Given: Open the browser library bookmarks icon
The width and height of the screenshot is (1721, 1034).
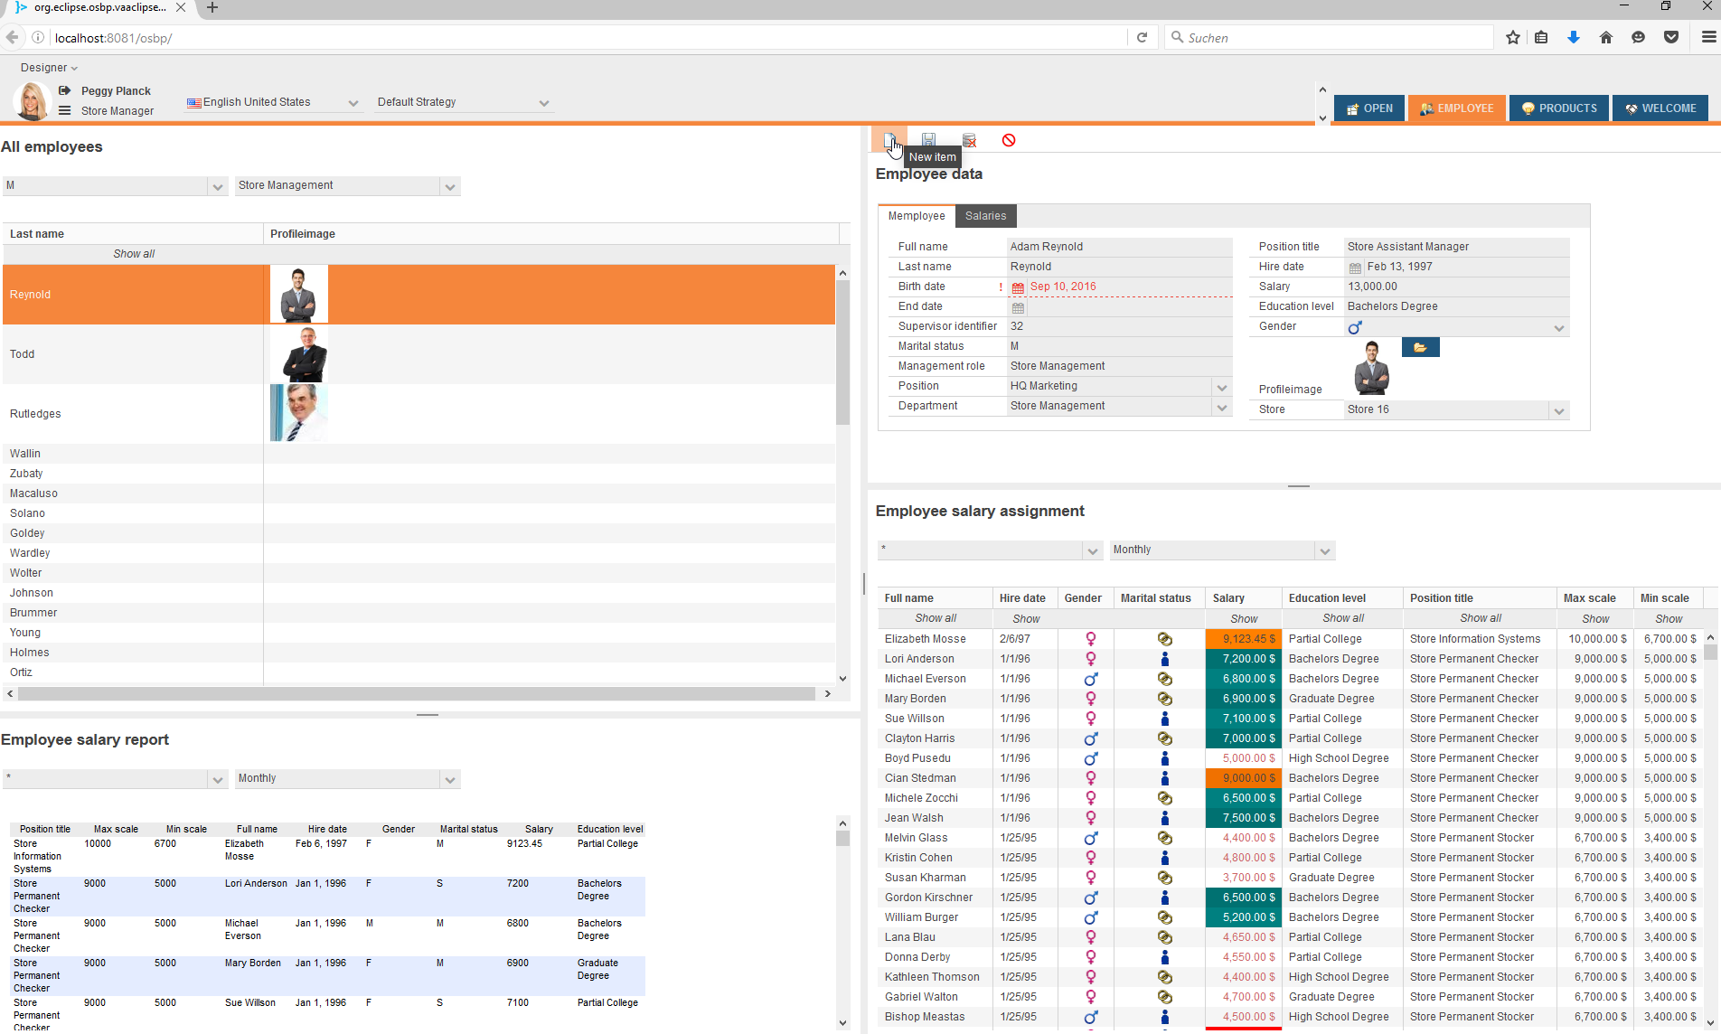Looking at the screenshot, I should (1541, 38).
